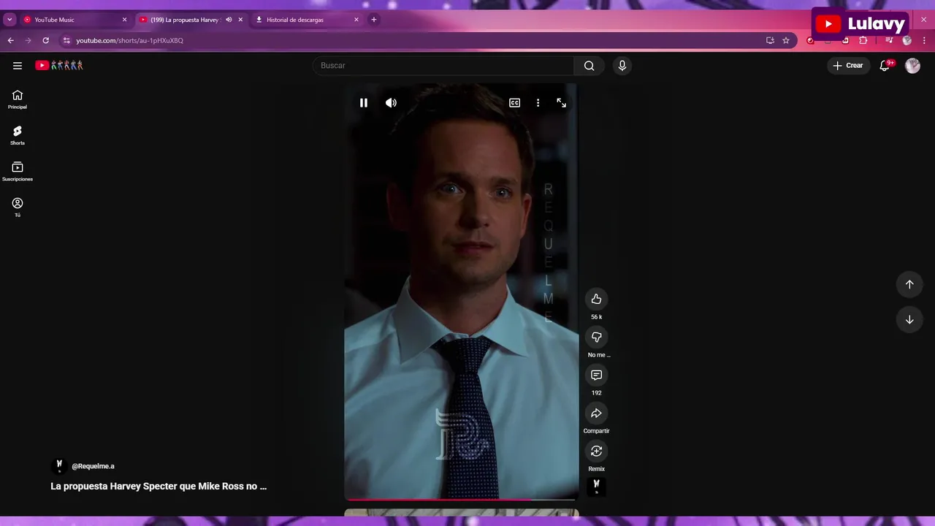Viewport: 935px width, 526px height.
Task: Expand the tab search dropdown
Action: point(9,20)
